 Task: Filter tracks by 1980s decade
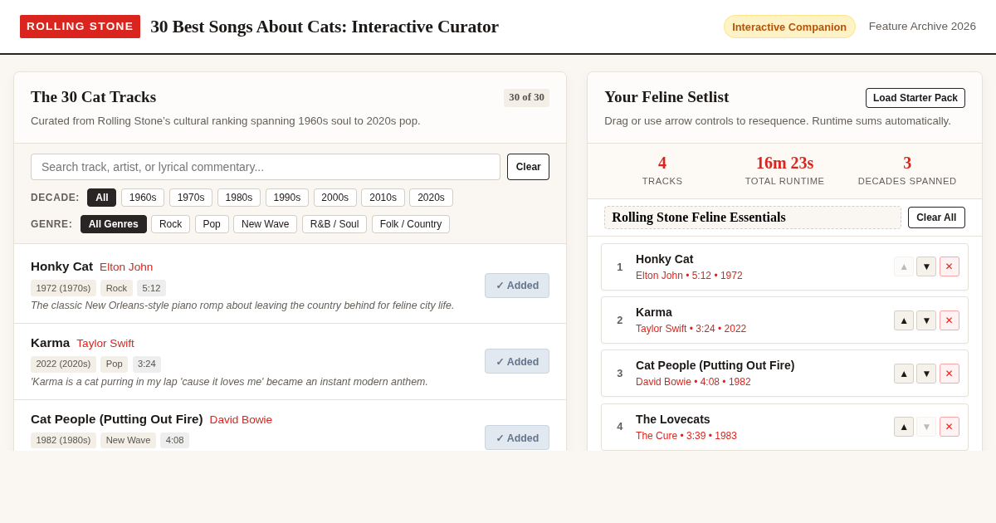pos(239,198)
